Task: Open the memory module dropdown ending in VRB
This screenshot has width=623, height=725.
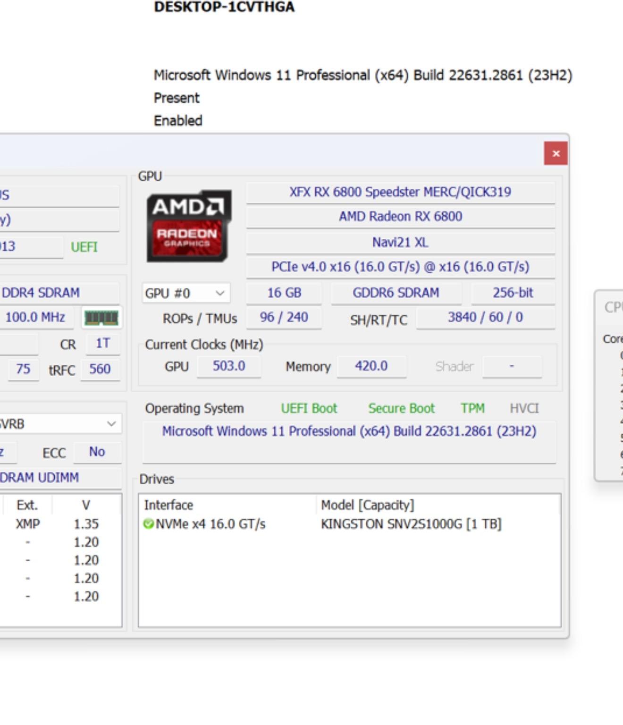Action: [x=59, y=424]
